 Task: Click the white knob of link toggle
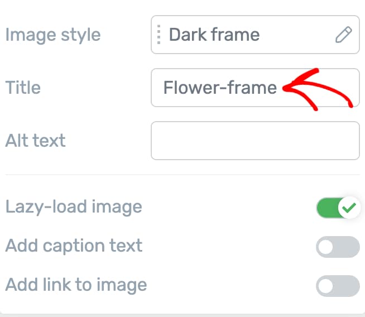pos(326,286)
